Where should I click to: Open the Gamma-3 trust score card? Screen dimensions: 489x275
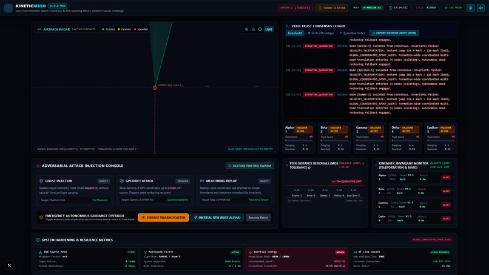(x=370, y=138)
